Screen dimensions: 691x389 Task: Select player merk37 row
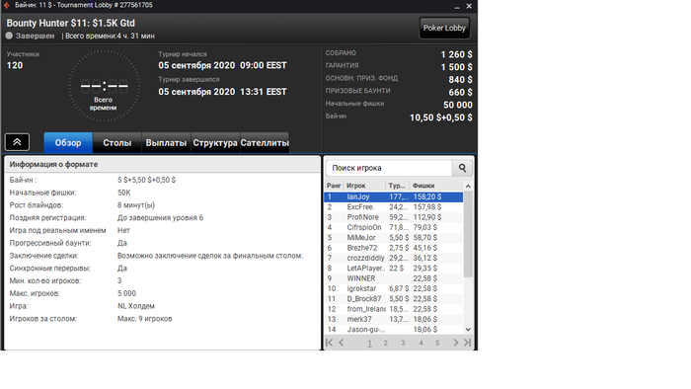[394, 319]
